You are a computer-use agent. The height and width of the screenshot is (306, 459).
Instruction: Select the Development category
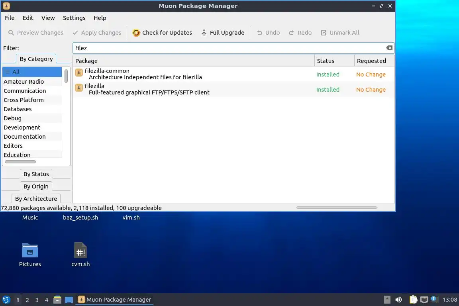coord(32,127)
